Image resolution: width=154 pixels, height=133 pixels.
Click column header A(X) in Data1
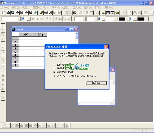tap(26, 35)
